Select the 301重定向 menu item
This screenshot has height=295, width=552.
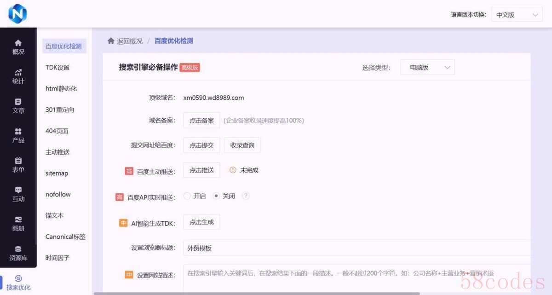(x=60, y=110)
